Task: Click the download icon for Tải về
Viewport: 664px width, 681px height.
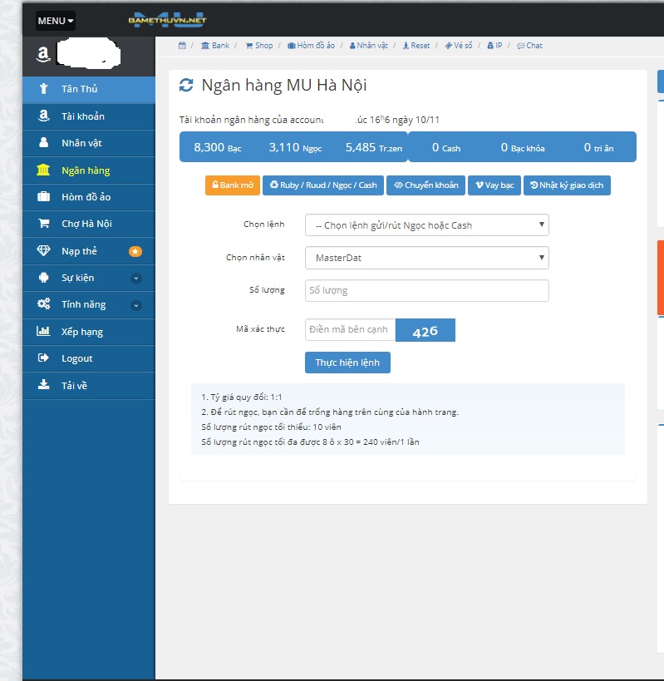Action: tap(43, 385)
